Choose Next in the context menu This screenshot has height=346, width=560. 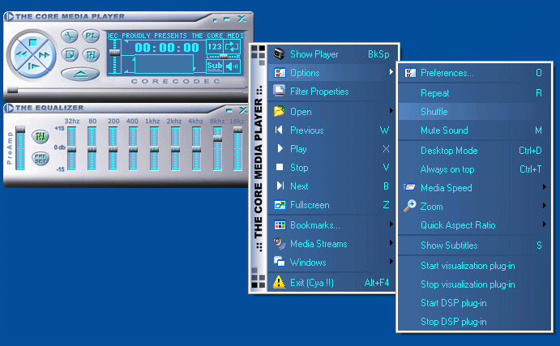click(x=333, y=186)
